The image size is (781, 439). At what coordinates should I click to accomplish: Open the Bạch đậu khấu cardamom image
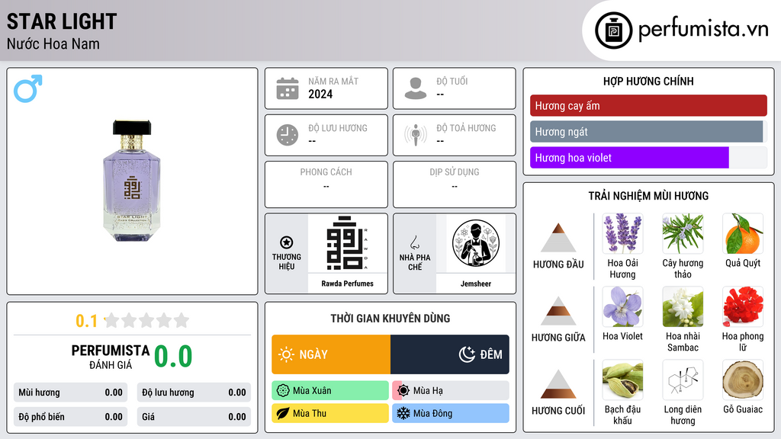pos(622,380)
